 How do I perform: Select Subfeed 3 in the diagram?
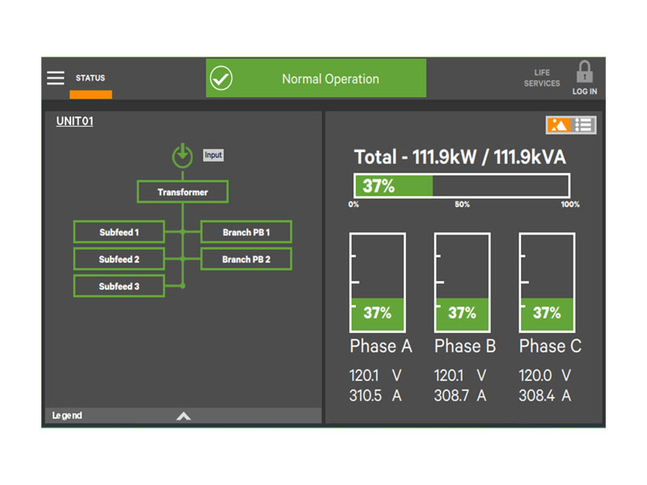pos(119,286)
